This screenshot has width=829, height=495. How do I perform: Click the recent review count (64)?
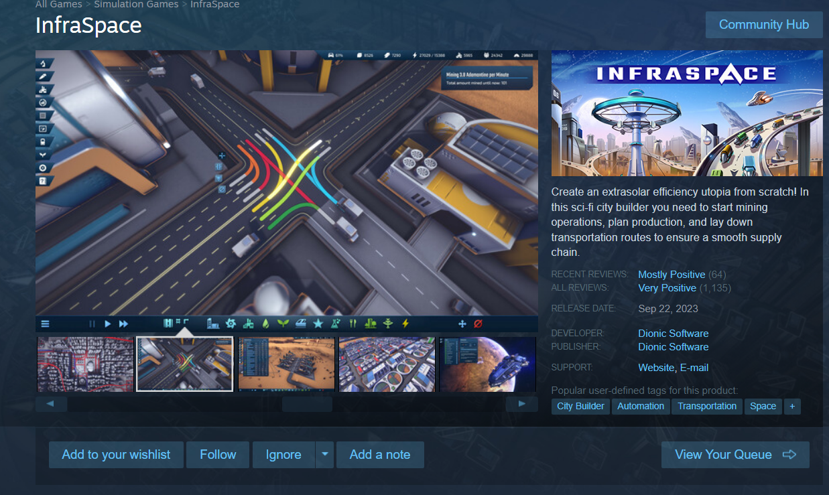point(717,275)
